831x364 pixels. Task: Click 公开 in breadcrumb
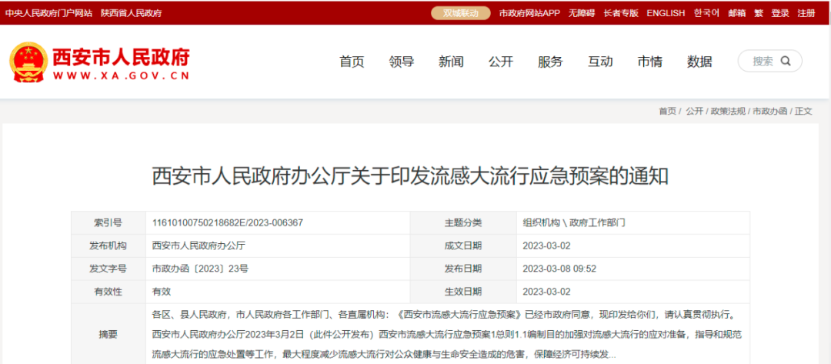tap(694, 112)
